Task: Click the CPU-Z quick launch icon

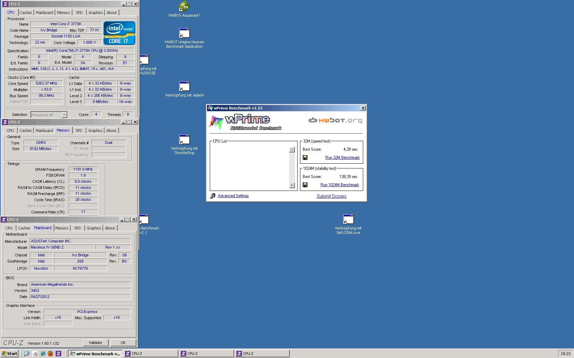Action: point(58,354)
